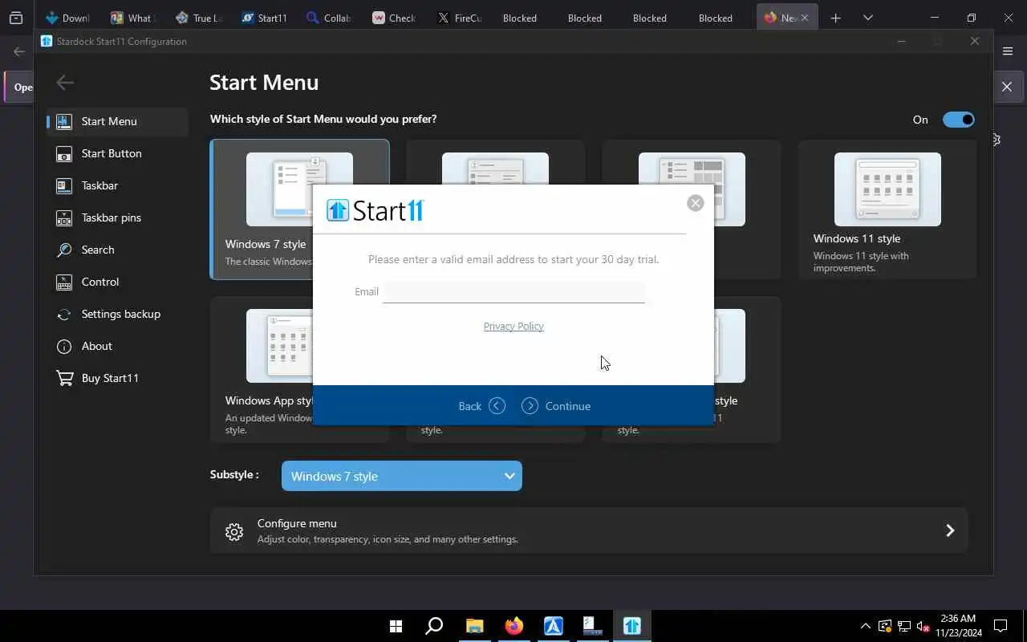Open the Windows Start button on taskbar

pyautogui.click(x=396, y=626)
